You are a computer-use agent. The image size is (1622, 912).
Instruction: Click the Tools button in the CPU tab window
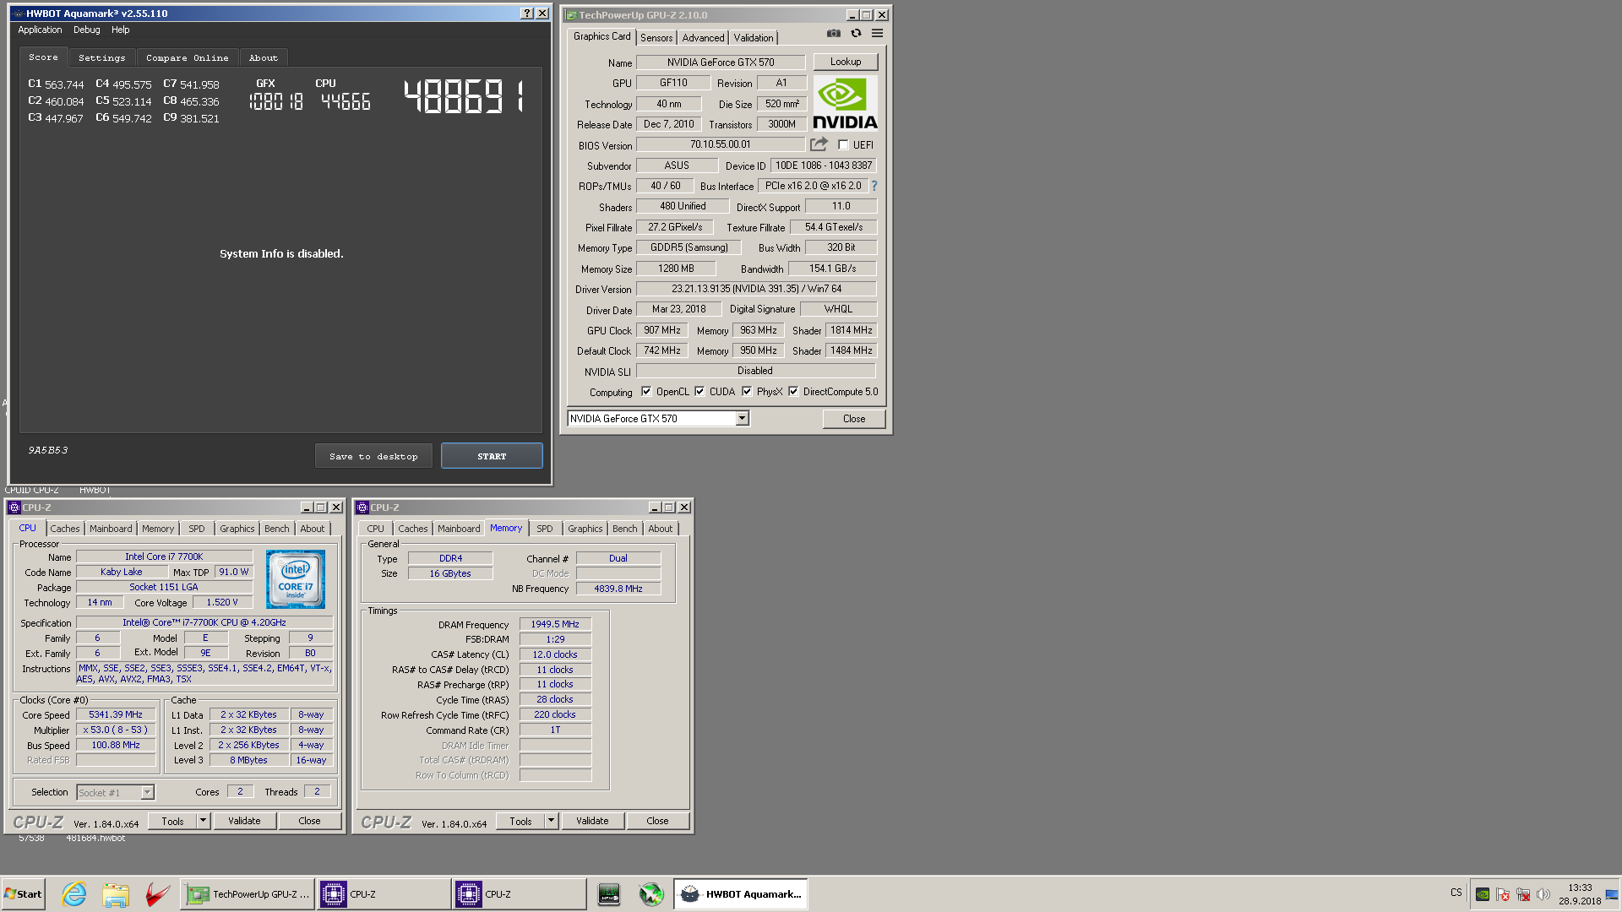[x=172, y=821]
